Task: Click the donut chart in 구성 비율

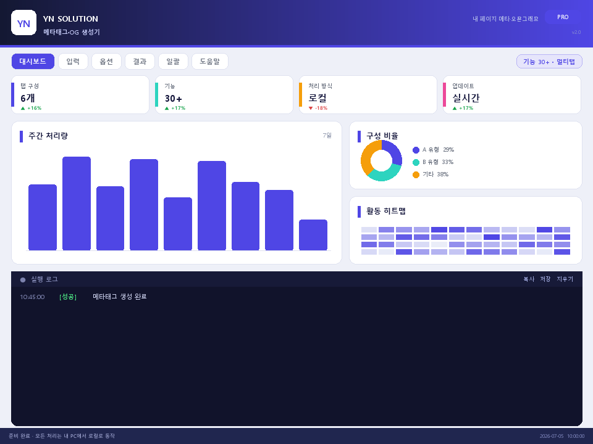Action: pyautogui.click(x=381, y=160)
